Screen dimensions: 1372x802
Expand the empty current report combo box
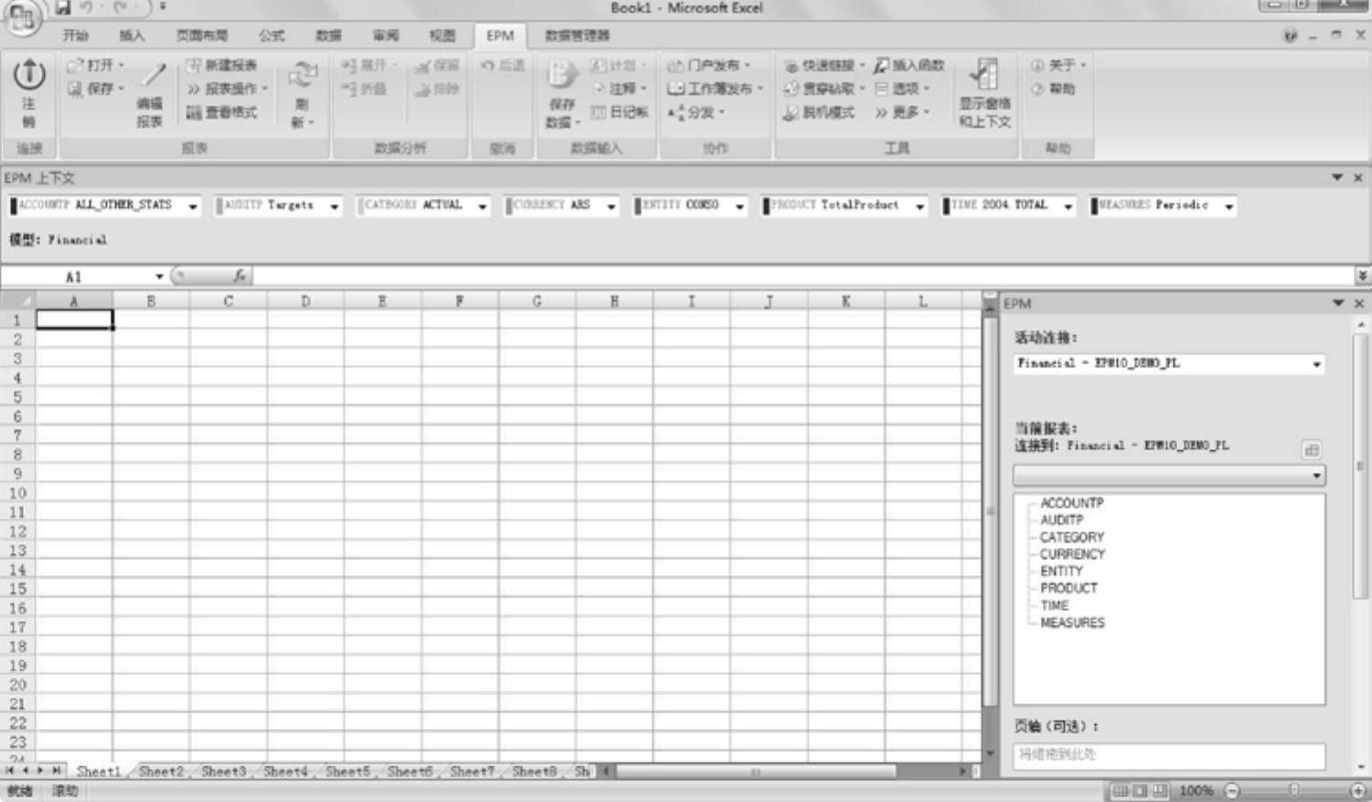click(x=1316, y=476)
